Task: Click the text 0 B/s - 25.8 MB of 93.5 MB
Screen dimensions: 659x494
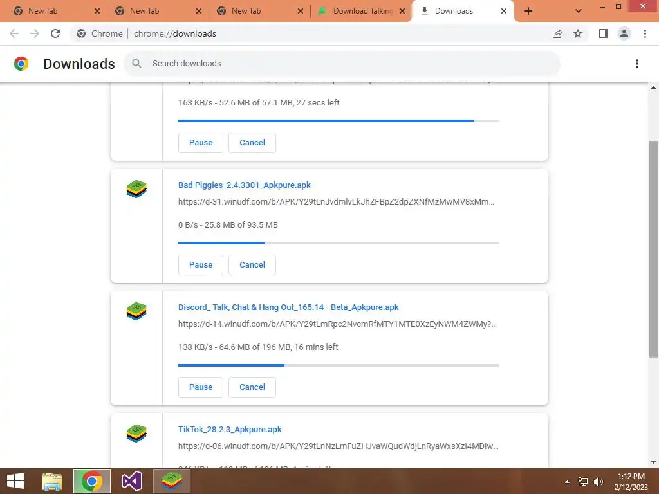Action: (228, 224)
